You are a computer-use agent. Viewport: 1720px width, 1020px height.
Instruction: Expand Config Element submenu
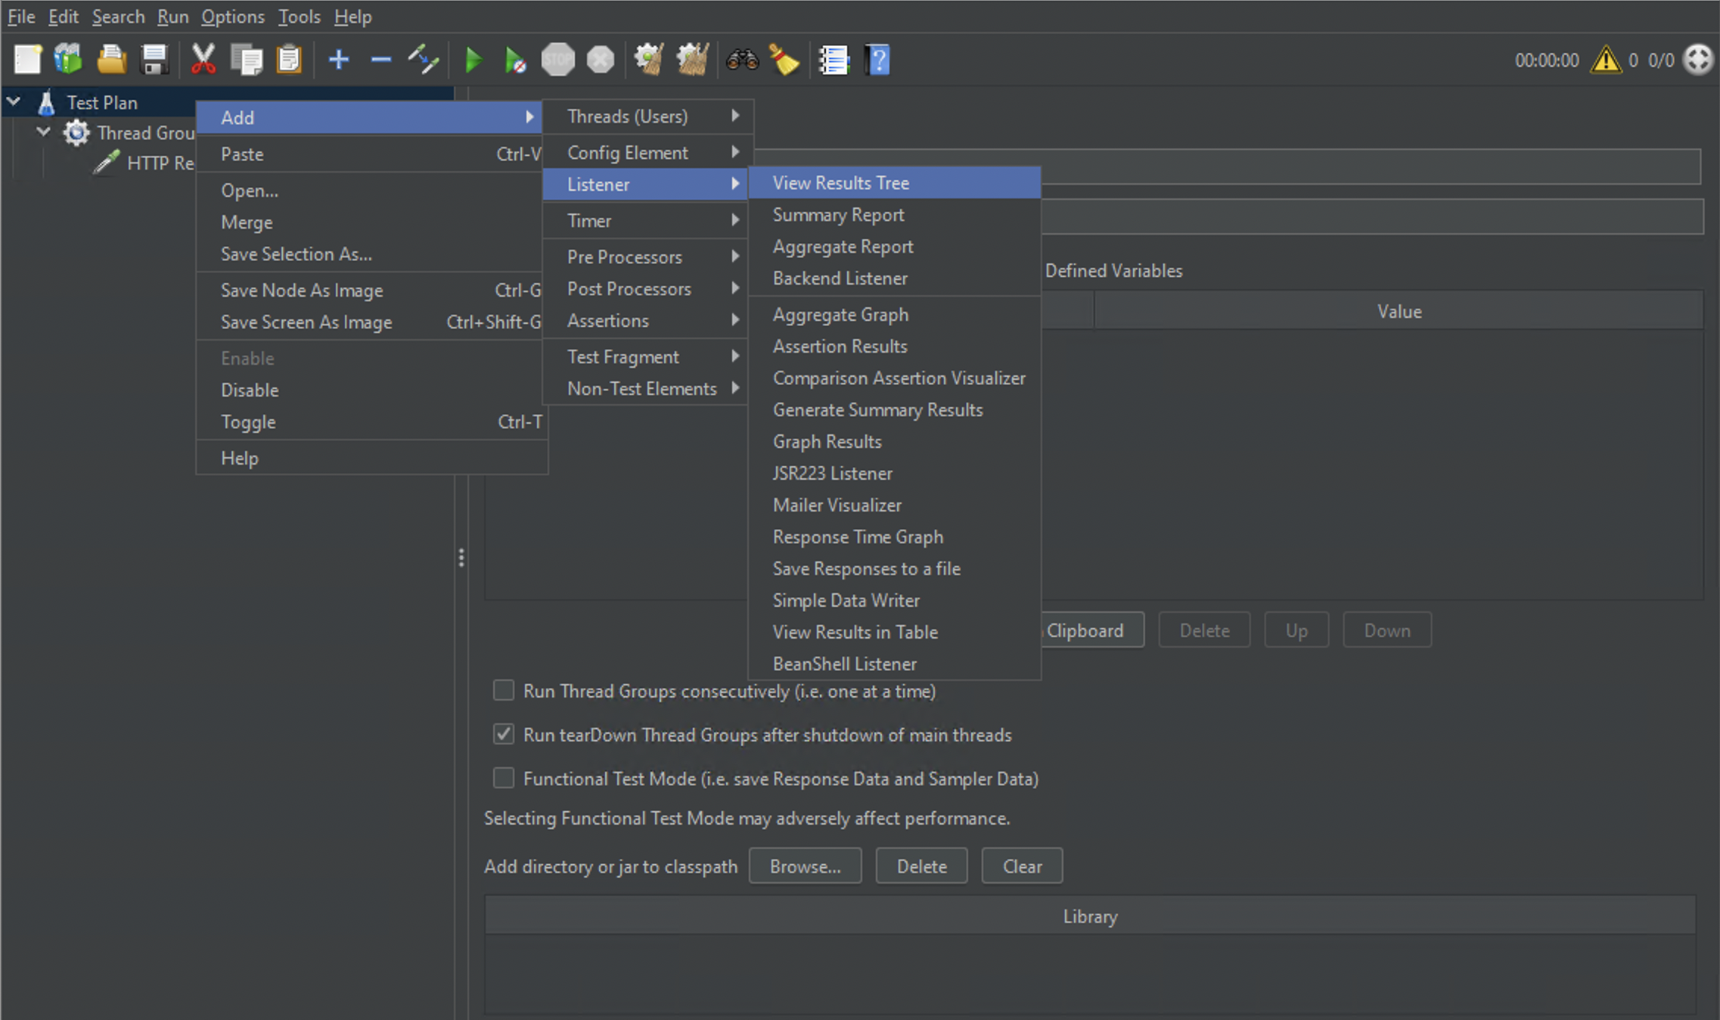648,153
